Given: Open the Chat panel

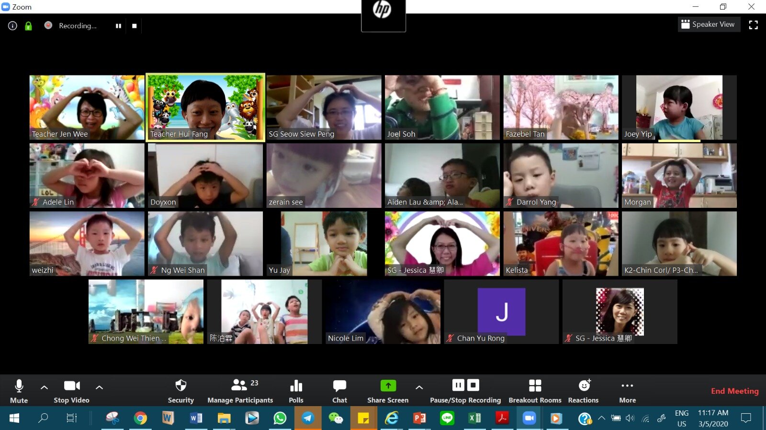Looking at the screenshot, I should click(339, 391).
